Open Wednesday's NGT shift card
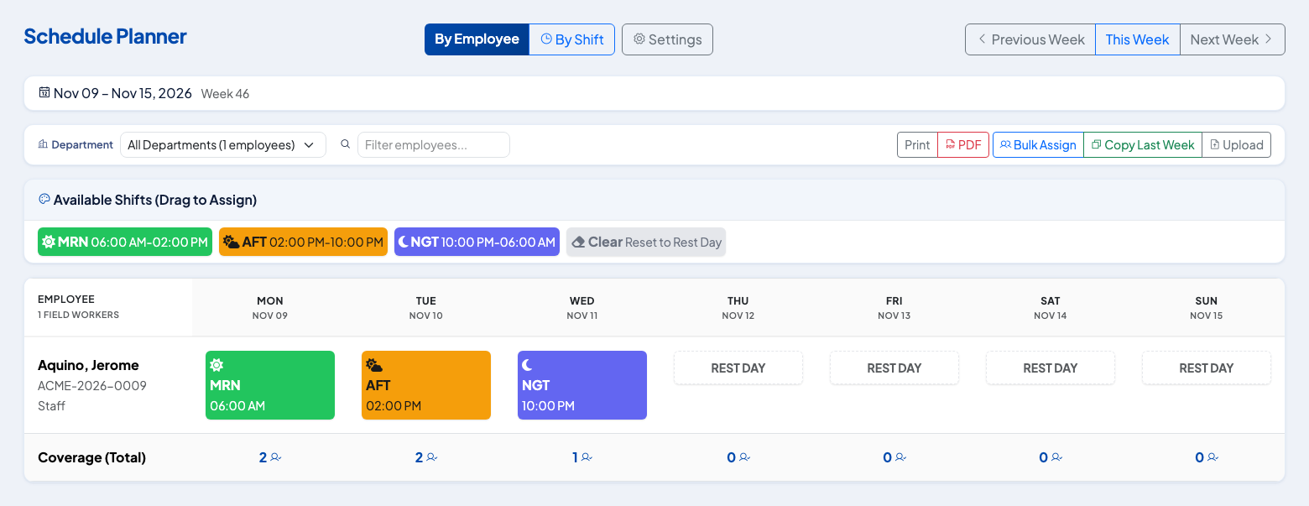The height and width of the screenshot is (506, 1309). pos(582,385)
